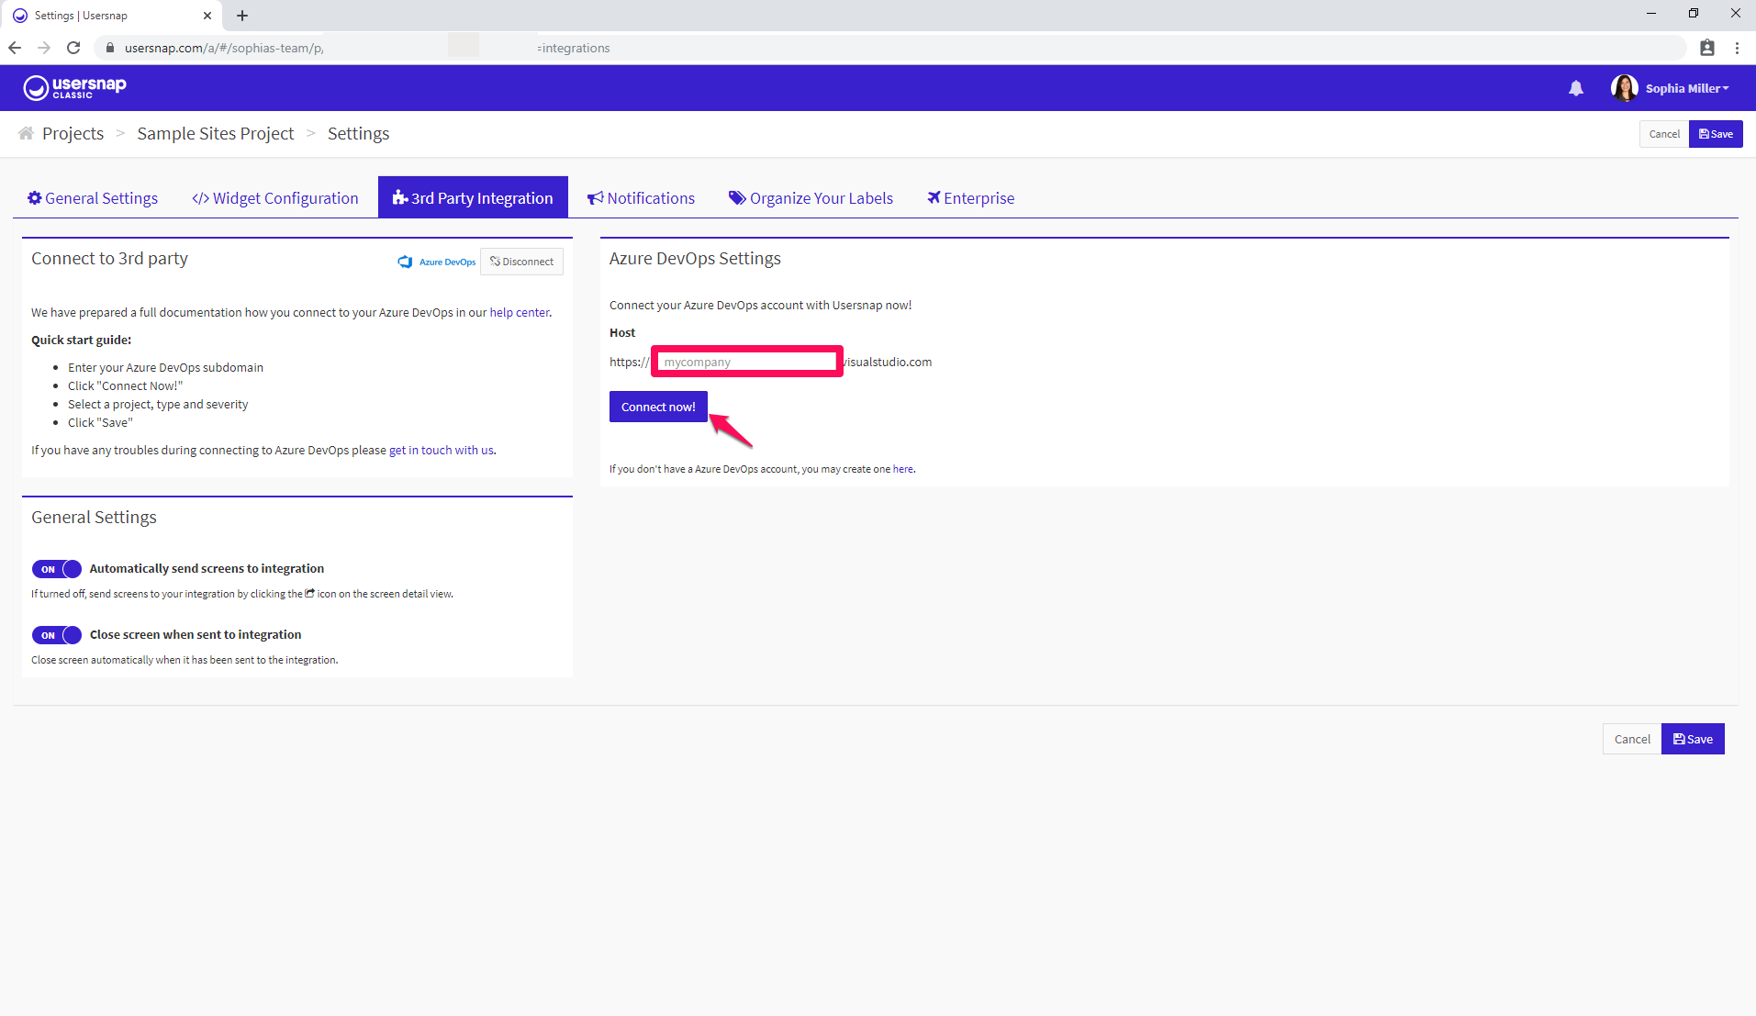Click the top Save button

pyautogui.click(x=1716, y=134)
